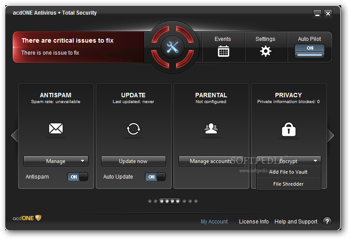
Task: Click the 'There is one issue to fix' text
Action: pyautogui.click(x=50, y=53)
